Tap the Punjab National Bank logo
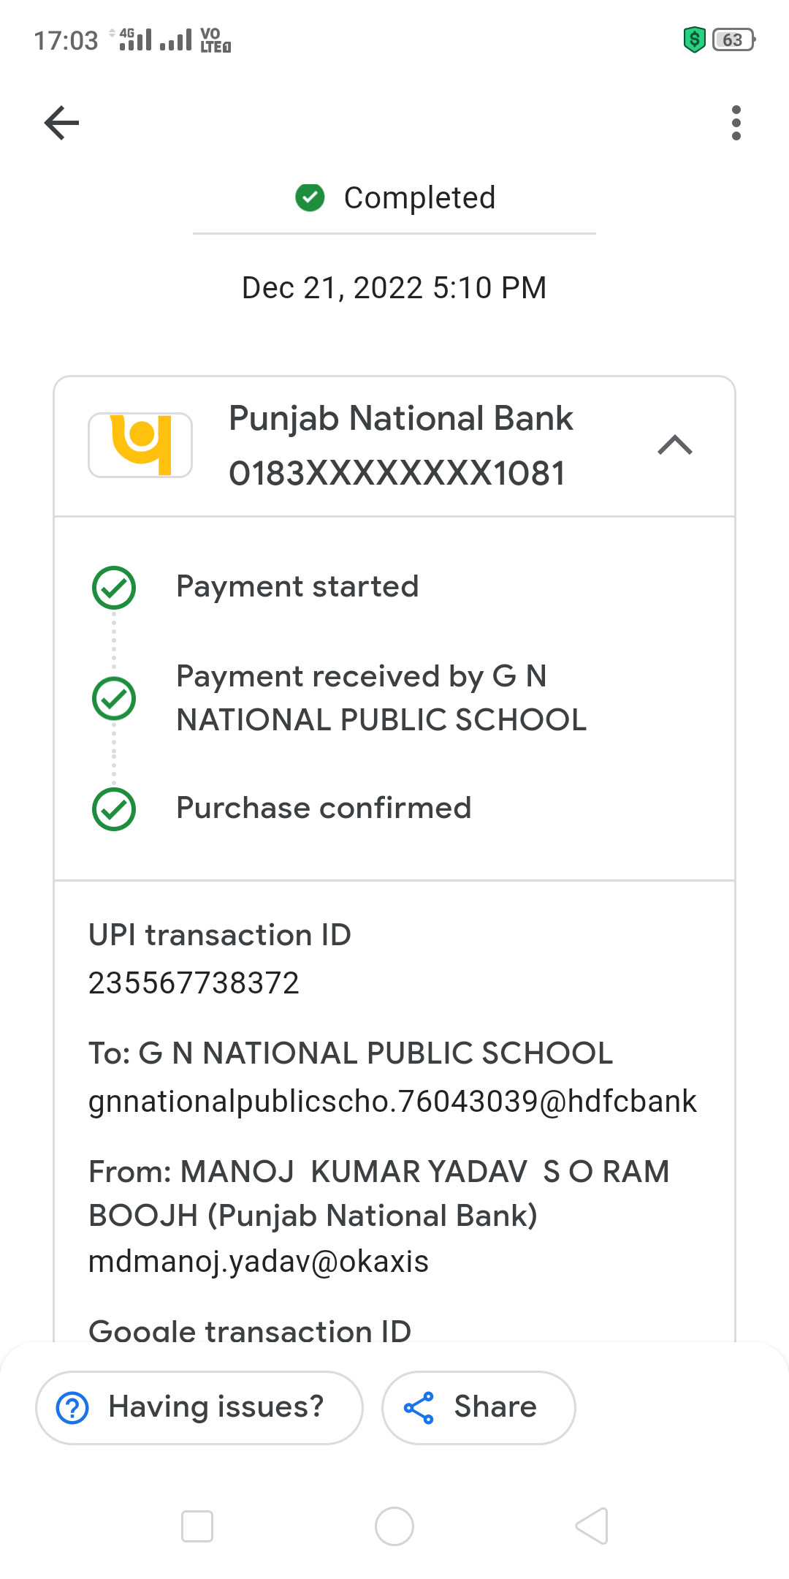This screenshot has width=789, height=1579. [140, 445]
